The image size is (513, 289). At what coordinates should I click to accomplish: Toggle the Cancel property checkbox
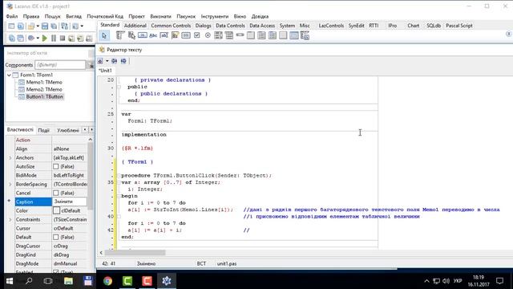click(56, 193)
